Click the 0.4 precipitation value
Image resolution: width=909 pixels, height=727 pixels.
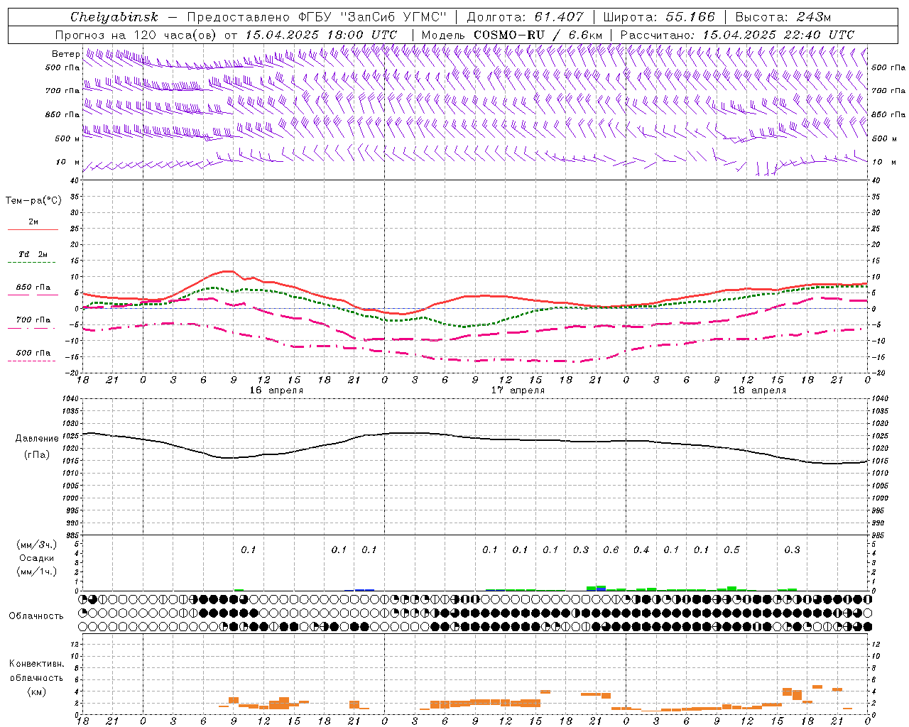641,550
